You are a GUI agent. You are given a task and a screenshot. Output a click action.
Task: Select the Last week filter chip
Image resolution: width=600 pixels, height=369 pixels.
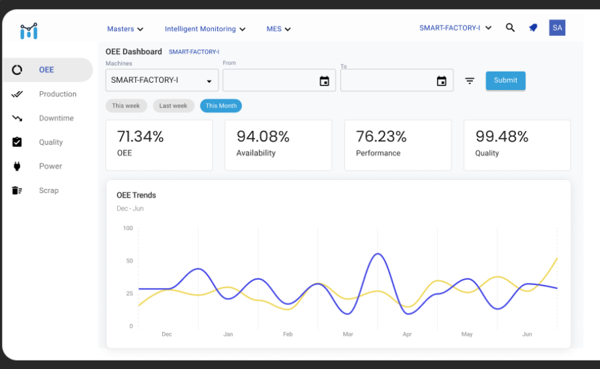173,106
